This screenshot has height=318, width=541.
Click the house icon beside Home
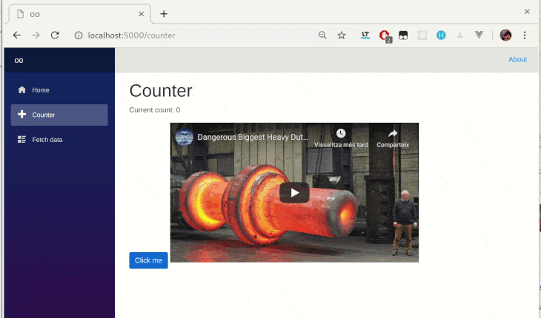[x=21, y=89]
